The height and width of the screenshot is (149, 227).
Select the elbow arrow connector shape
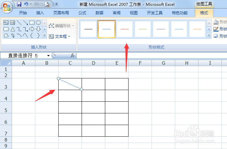tap(26, 29)
